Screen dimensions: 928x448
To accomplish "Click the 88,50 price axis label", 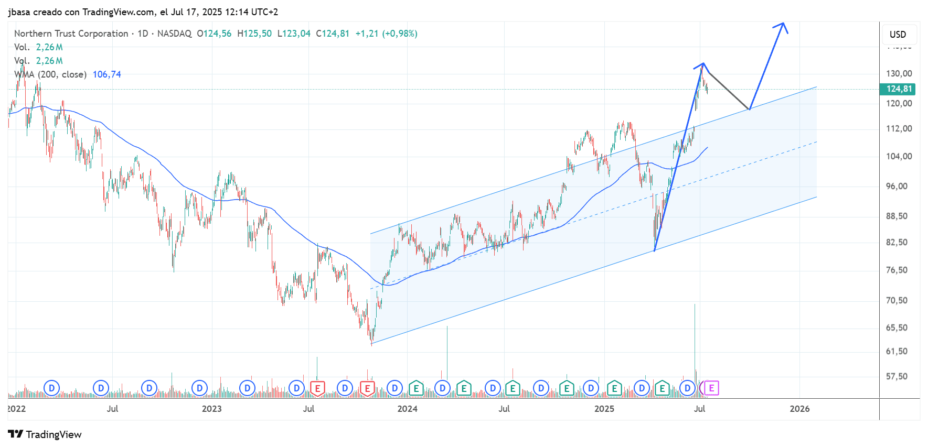I will point(897,216).
